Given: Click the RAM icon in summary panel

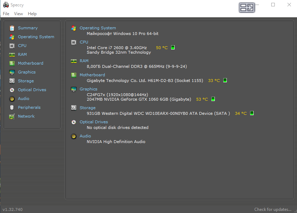Looking at the screenshot, I should [74, 61].
